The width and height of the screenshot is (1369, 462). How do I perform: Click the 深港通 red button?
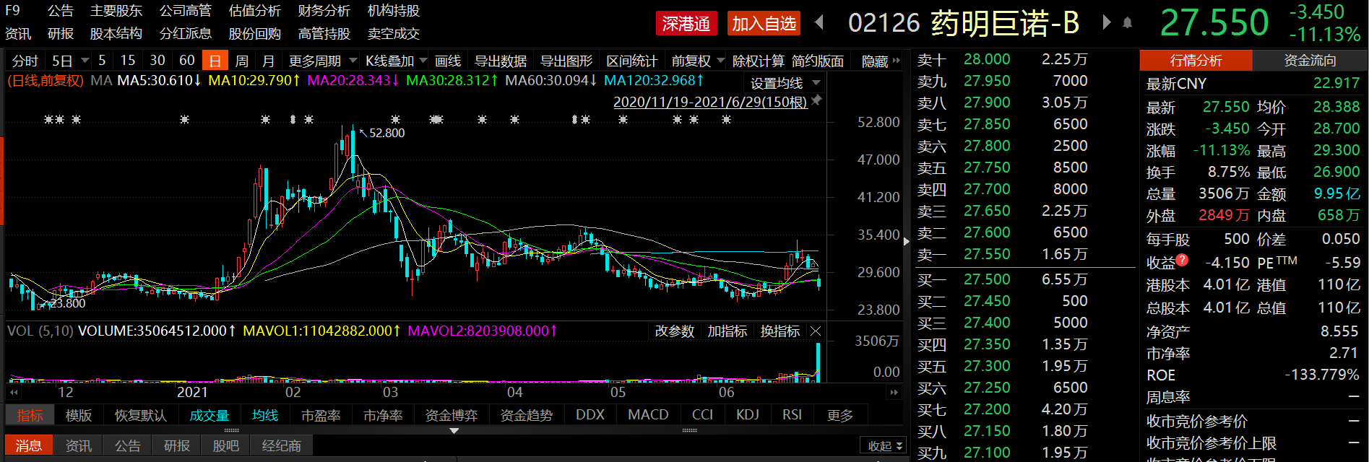[x=686, y=23]
